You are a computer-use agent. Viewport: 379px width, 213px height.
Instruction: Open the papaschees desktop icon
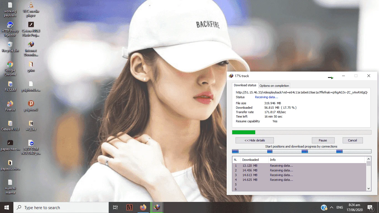pos(10,145)
